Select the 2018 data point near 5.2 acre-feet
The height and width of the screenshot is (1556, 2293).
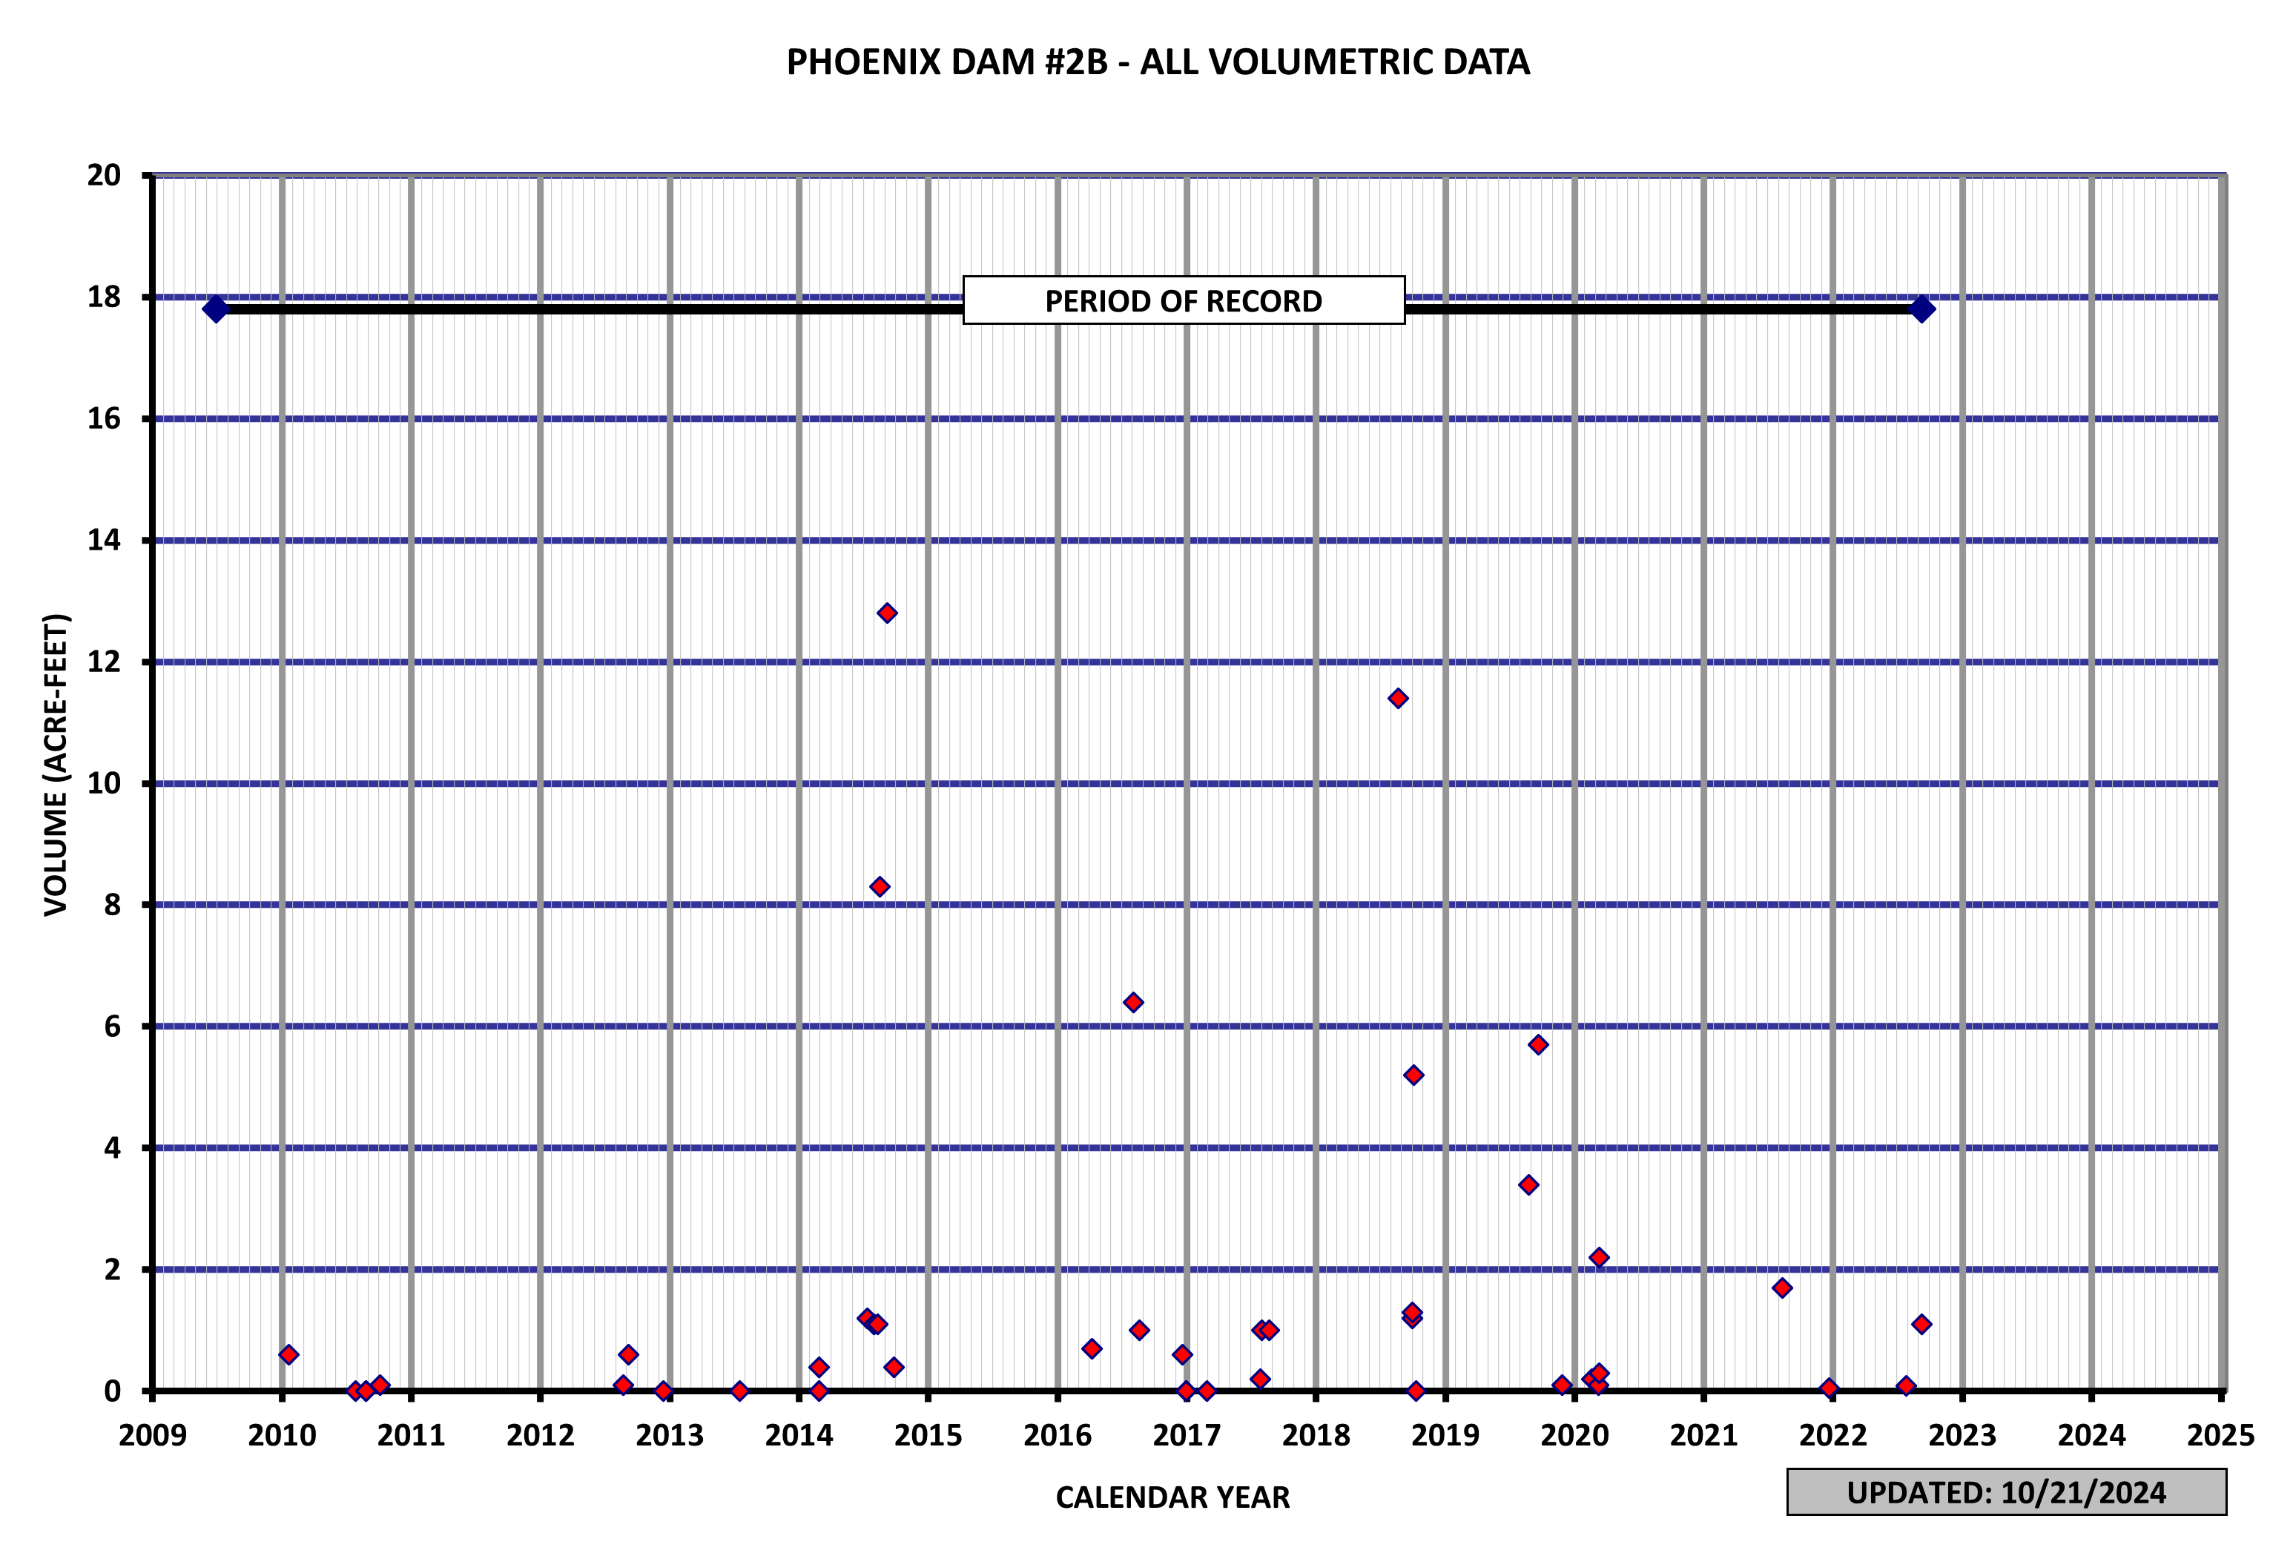click(x=1413, y=1075)
